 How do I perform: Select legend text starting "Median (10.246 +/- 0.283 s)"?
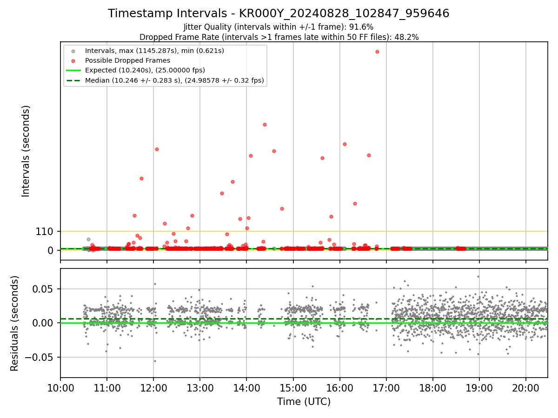pos(174,80)
